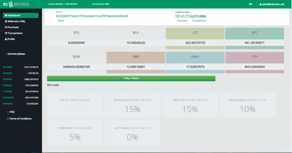Select the THIRD WEEK 5% bonus card
The image size is (292, 153).
(x=75, y=133)
